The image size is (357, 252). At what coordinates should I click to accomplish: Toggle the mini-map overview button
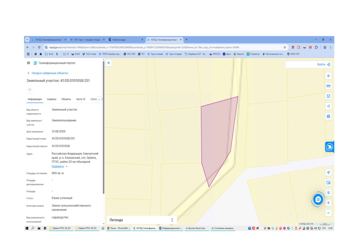328,183
